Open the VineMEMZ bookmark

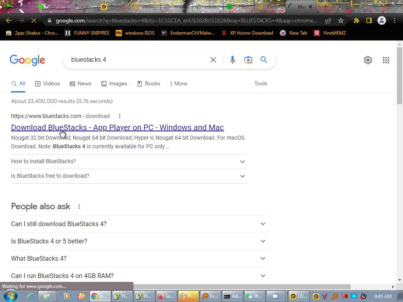330,33
